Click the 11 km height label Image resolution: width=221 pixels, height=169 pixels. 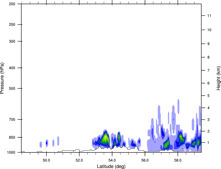pos(209,16)
